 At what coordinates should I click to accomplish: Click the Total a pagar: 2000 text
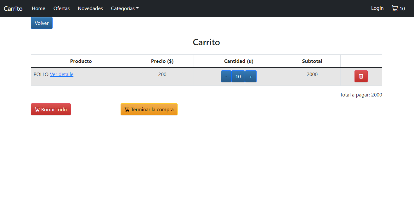(361, 95)
